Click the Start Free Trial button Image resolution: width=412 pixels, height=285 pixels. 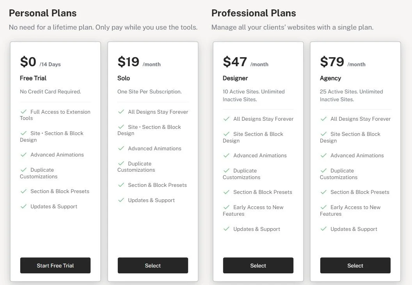coord(55,266)
